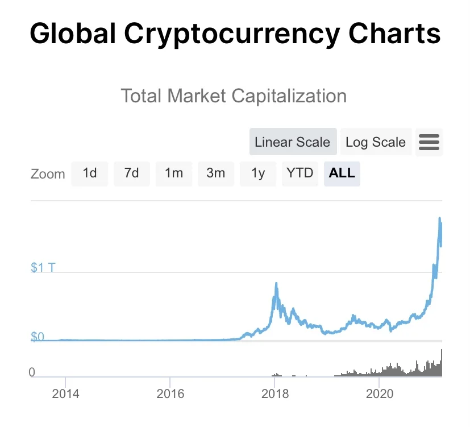Set zoom range to 1d
Viewport: 470px width, 427px height.
[90, 173]
